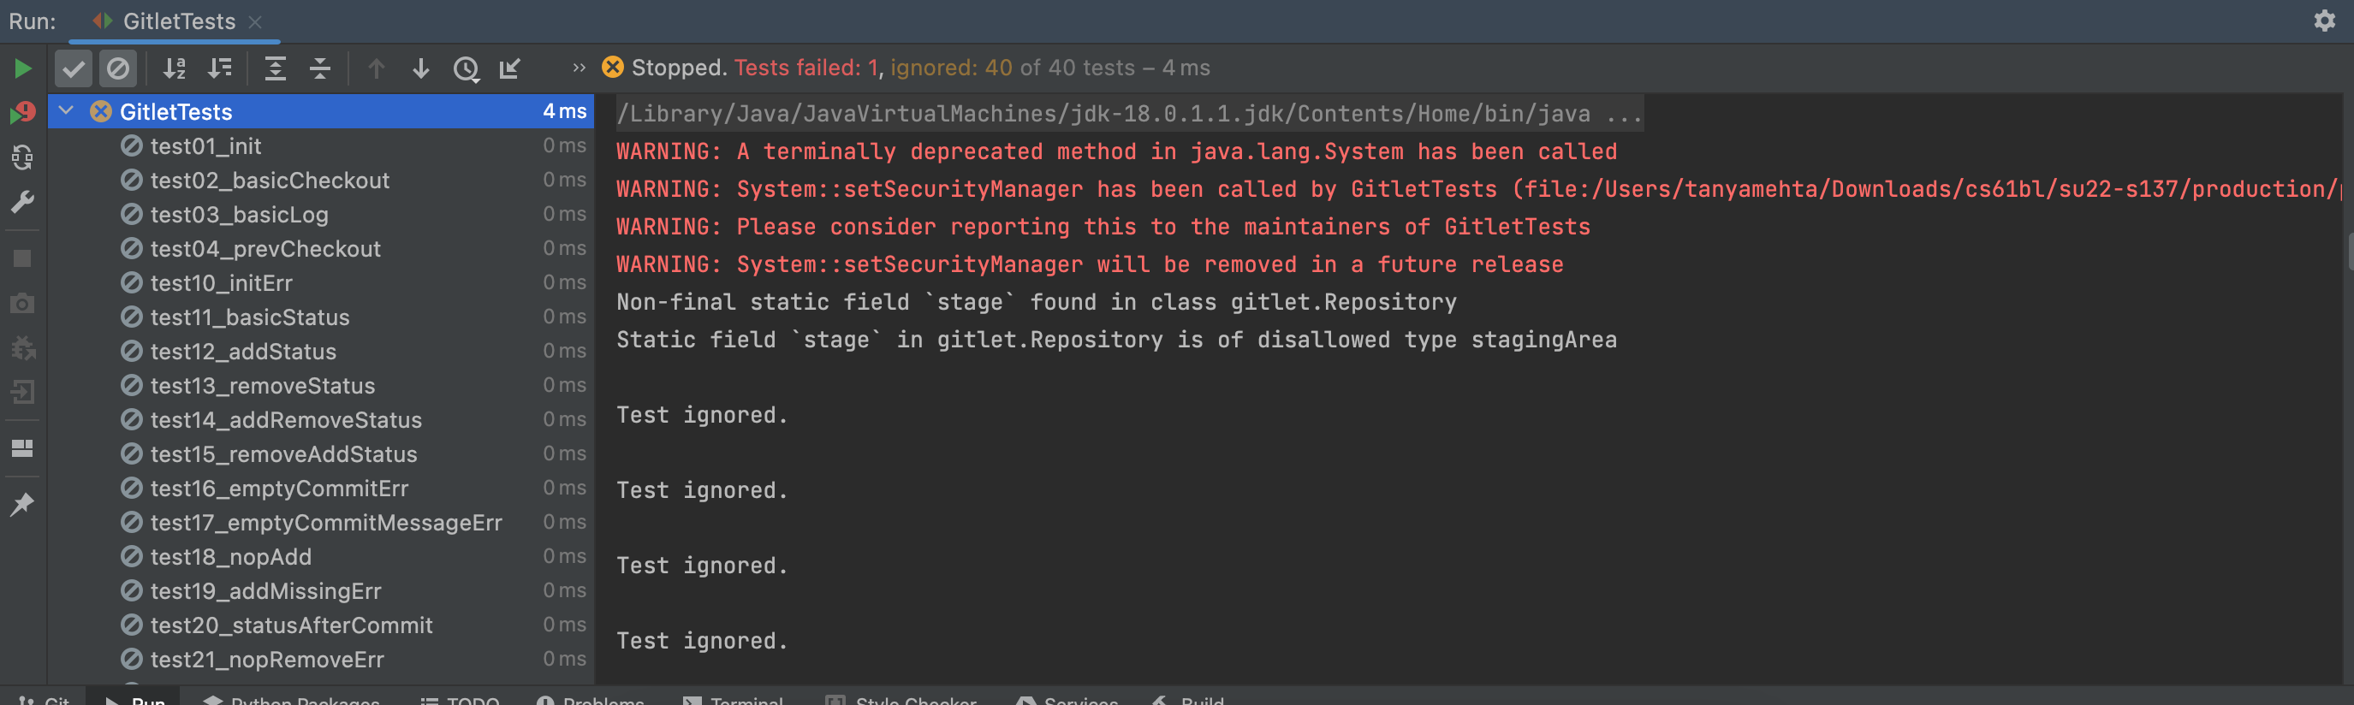The width and height of the screenshot is (2354, 705).
Task: Collapse all test tree nodes
Action: pos(320,68)
